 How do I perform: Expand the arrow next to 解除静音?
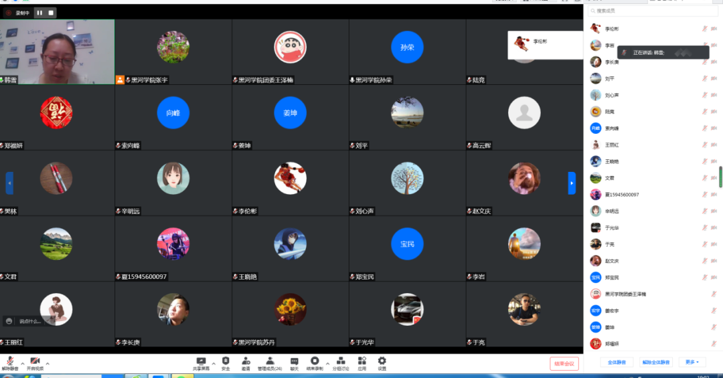click(22, 364)
